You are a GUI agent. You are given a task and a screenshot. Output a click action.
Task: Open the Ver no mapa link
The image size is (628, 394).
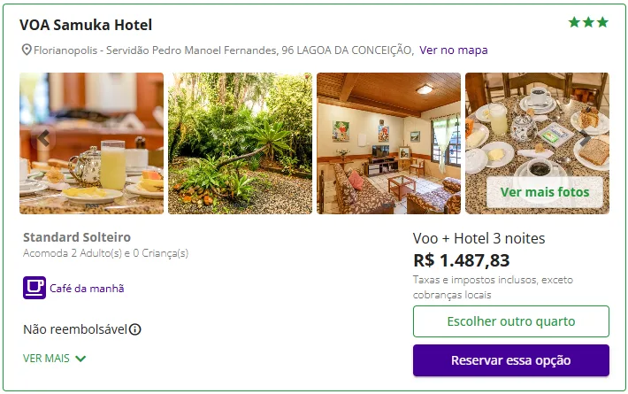tap(453, 50)
